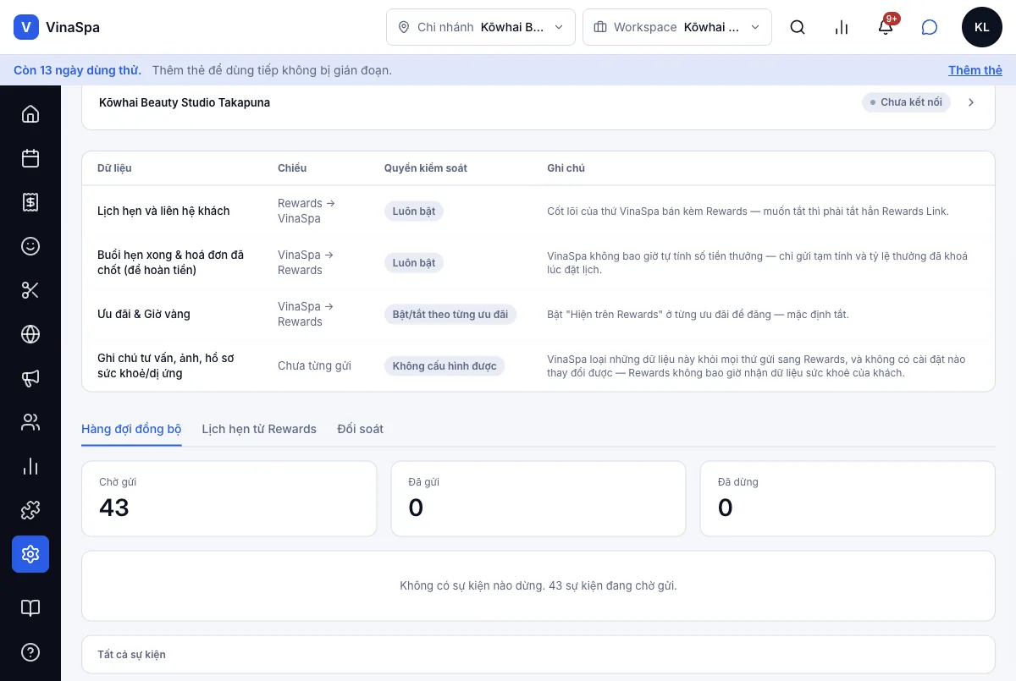
Task: Open the chat bubble icon in header
Action: tap(930, 27)
